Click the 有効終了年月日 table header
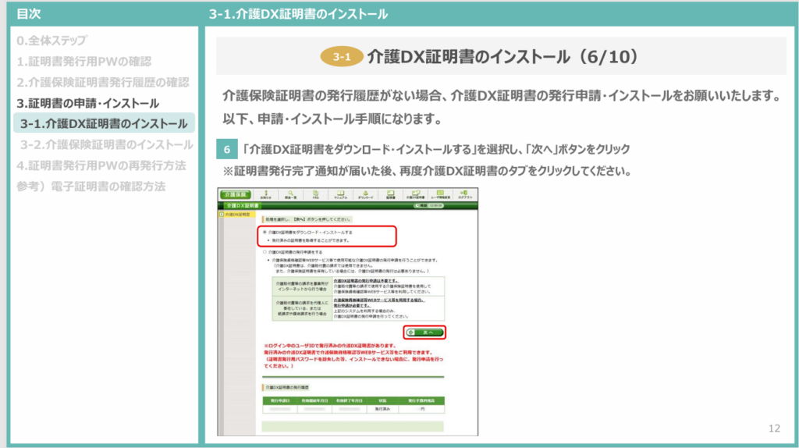 (349, 400)
